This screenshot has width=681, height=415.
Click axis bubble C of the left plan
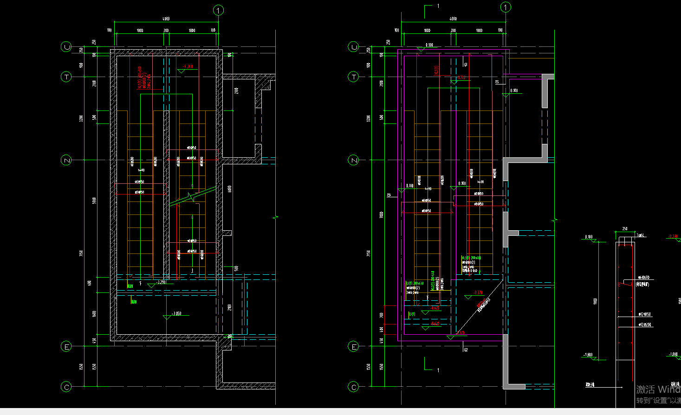66,387
